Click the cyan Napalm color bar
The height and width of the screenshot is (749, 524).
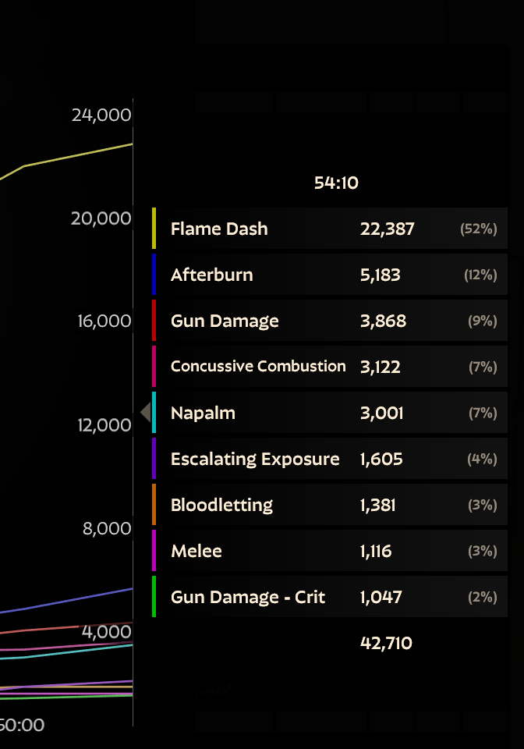click(154, 412)
